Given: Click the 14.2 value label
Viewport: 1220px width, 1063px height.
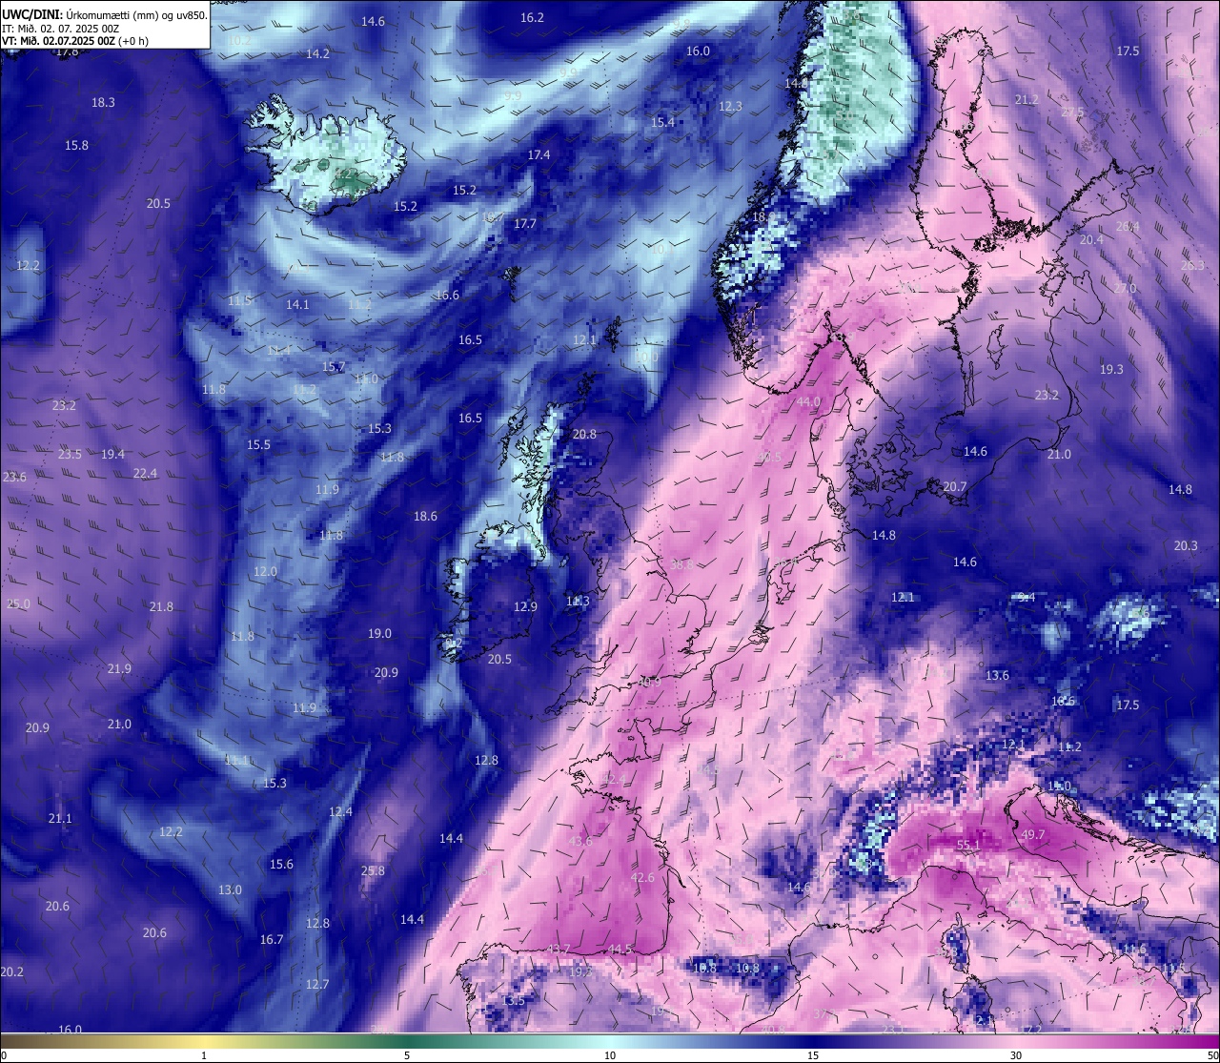Looking at the screenshot, I should click(x=318, y=54).
